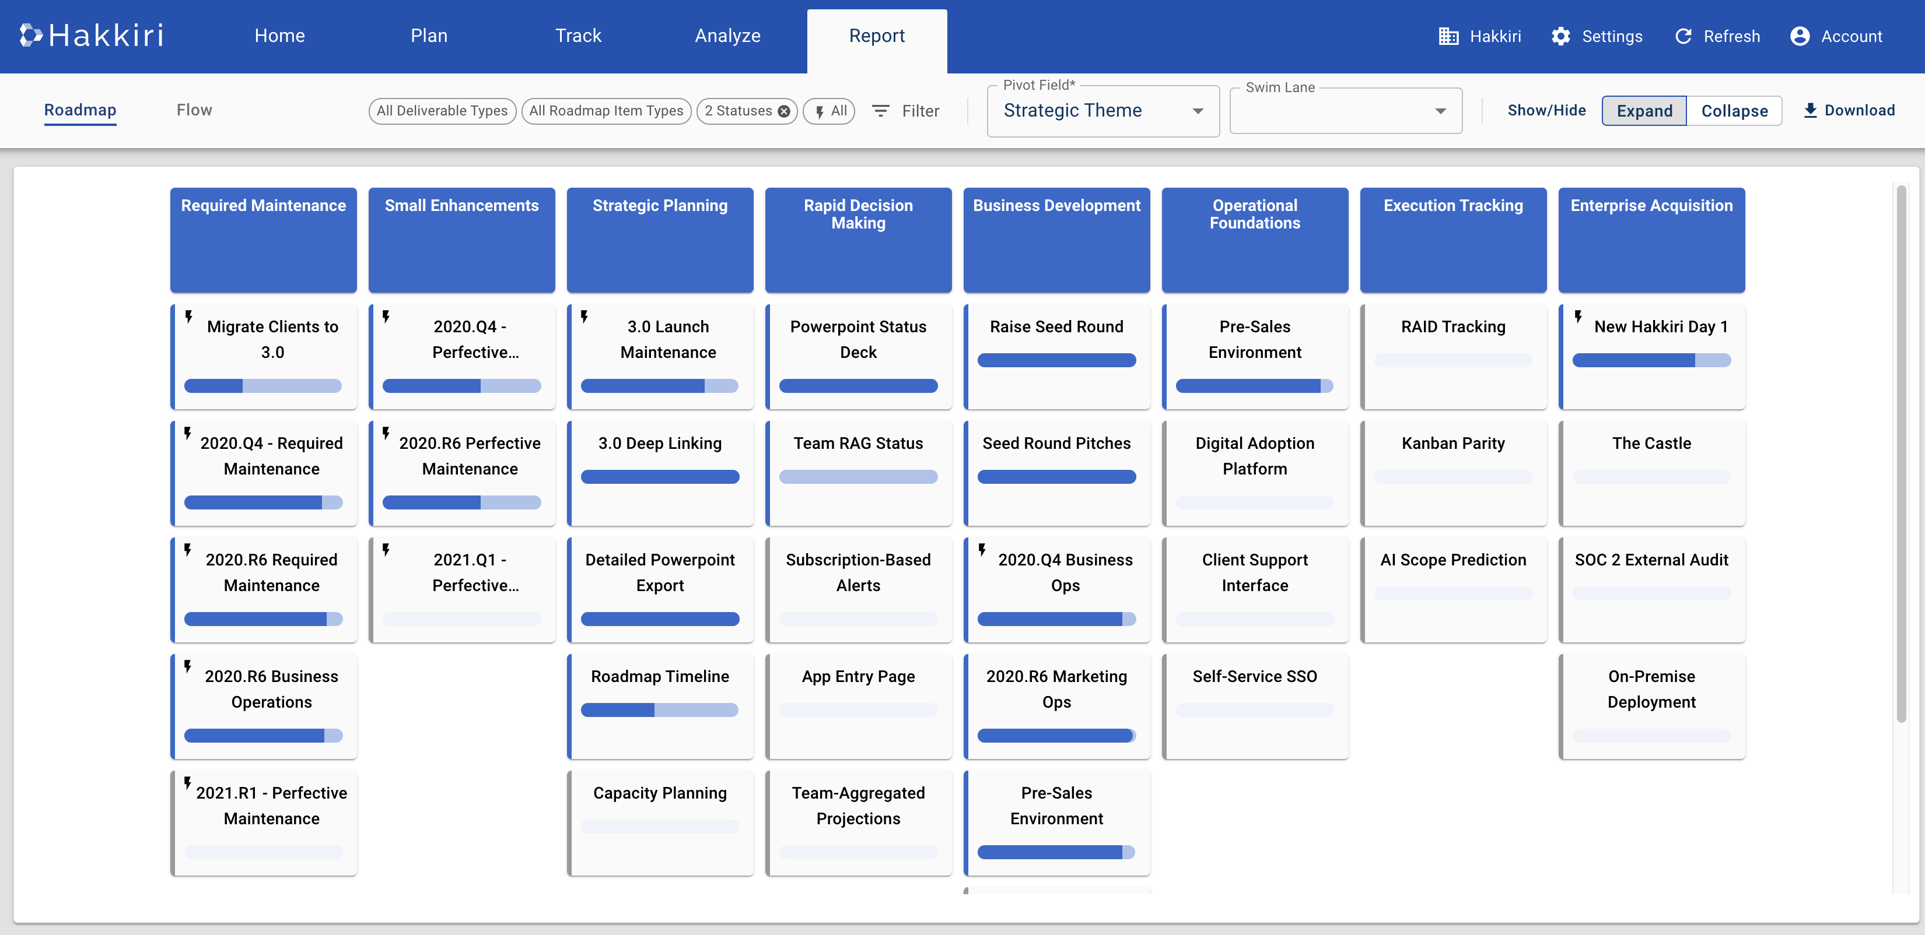
Task: Open the Strategic Theme pivot dropdown
Action: tap(1102, 111)
